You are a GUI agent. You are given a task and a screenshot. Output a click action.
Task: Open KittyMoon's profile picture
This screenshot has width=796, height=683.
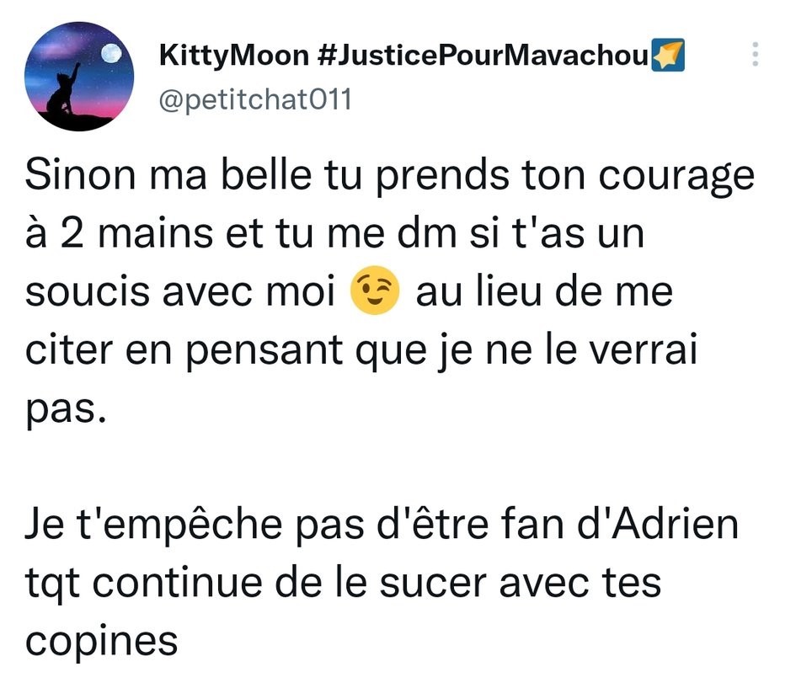(79, 76)
